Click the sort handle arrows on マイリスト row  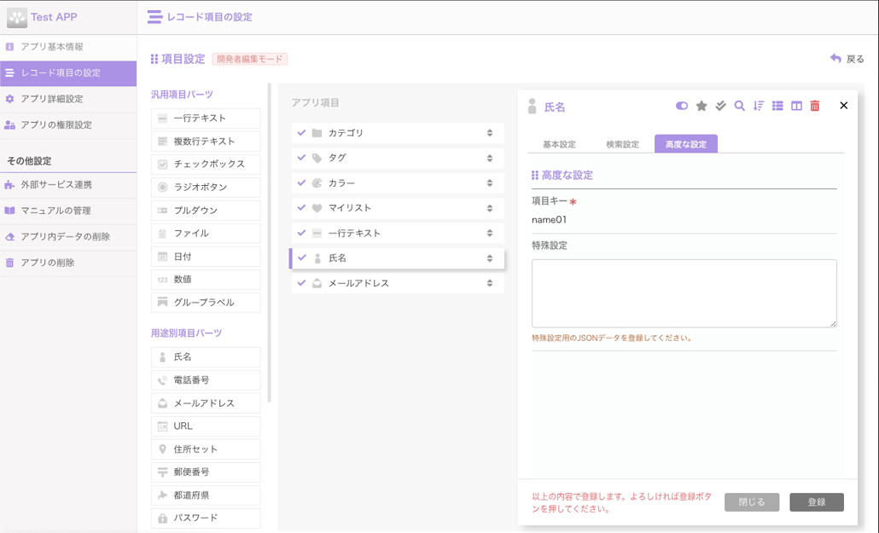[x=489, y=208]
